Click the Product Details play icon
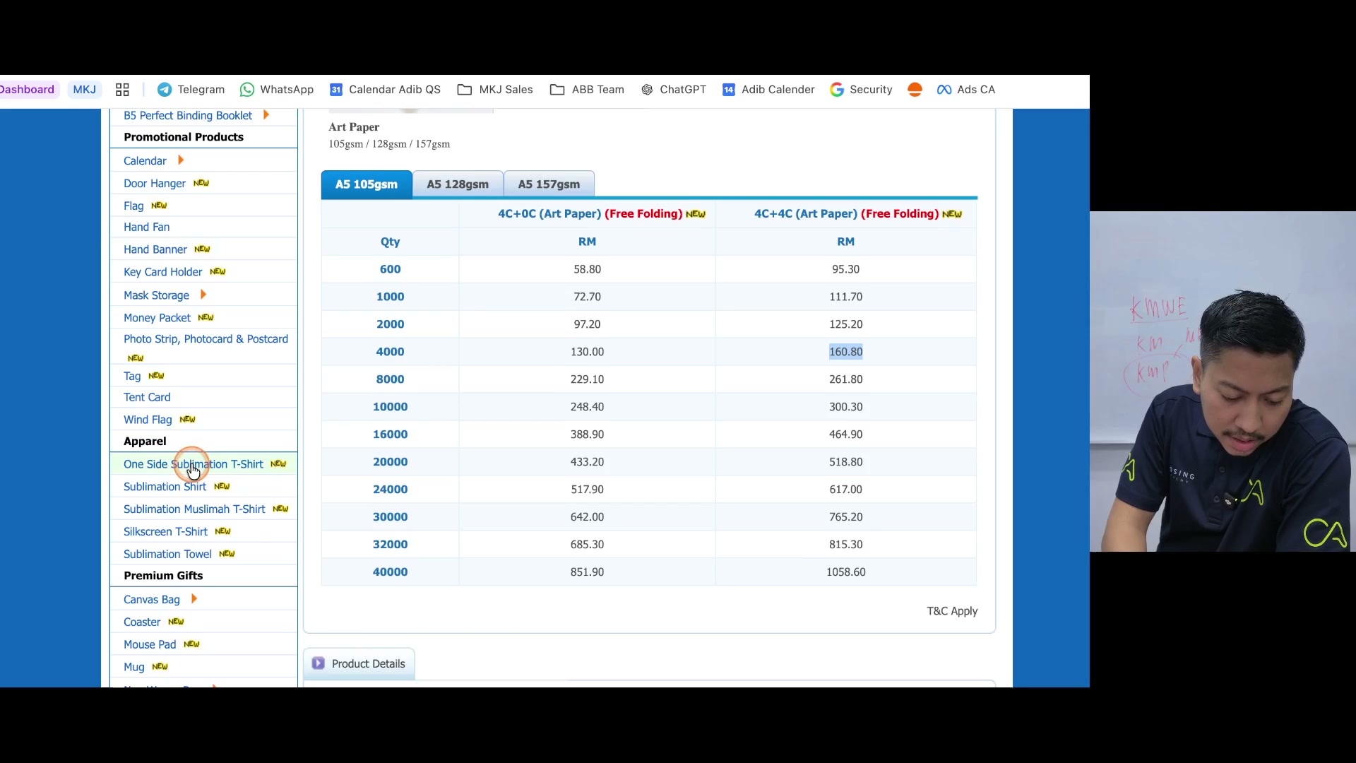Screen dimensions: 1356x763 coord(319,663)
